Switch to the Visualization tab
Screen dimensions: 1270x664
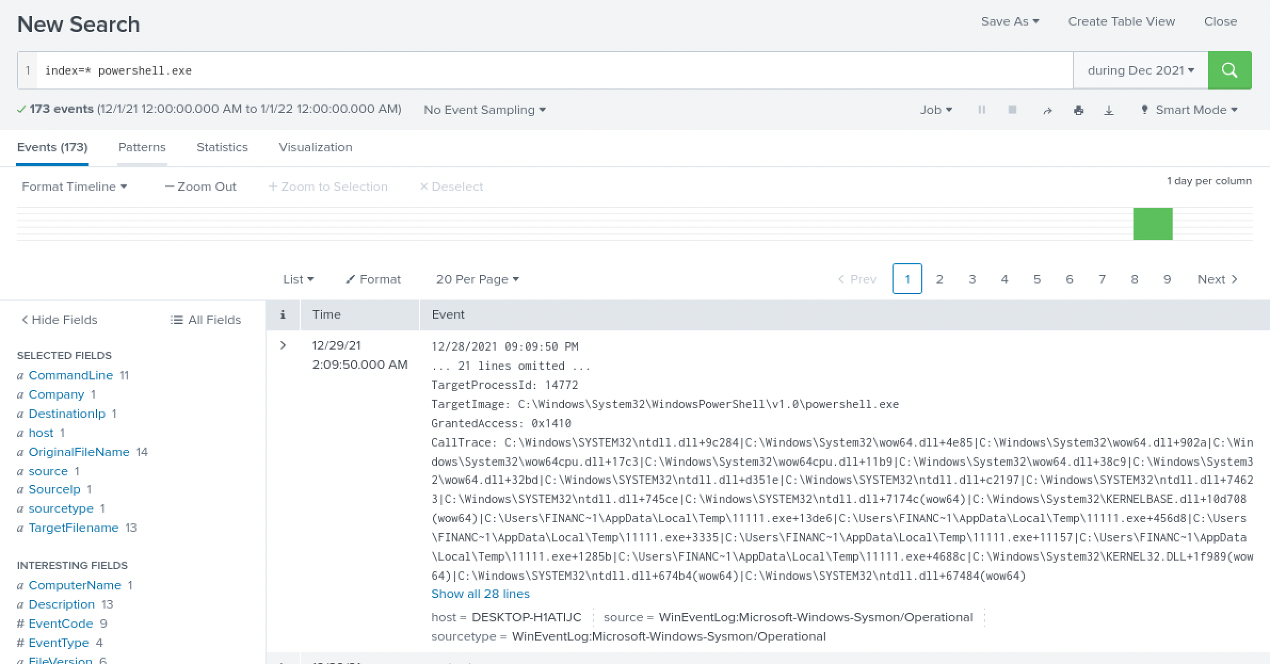(x=316, y=147)
